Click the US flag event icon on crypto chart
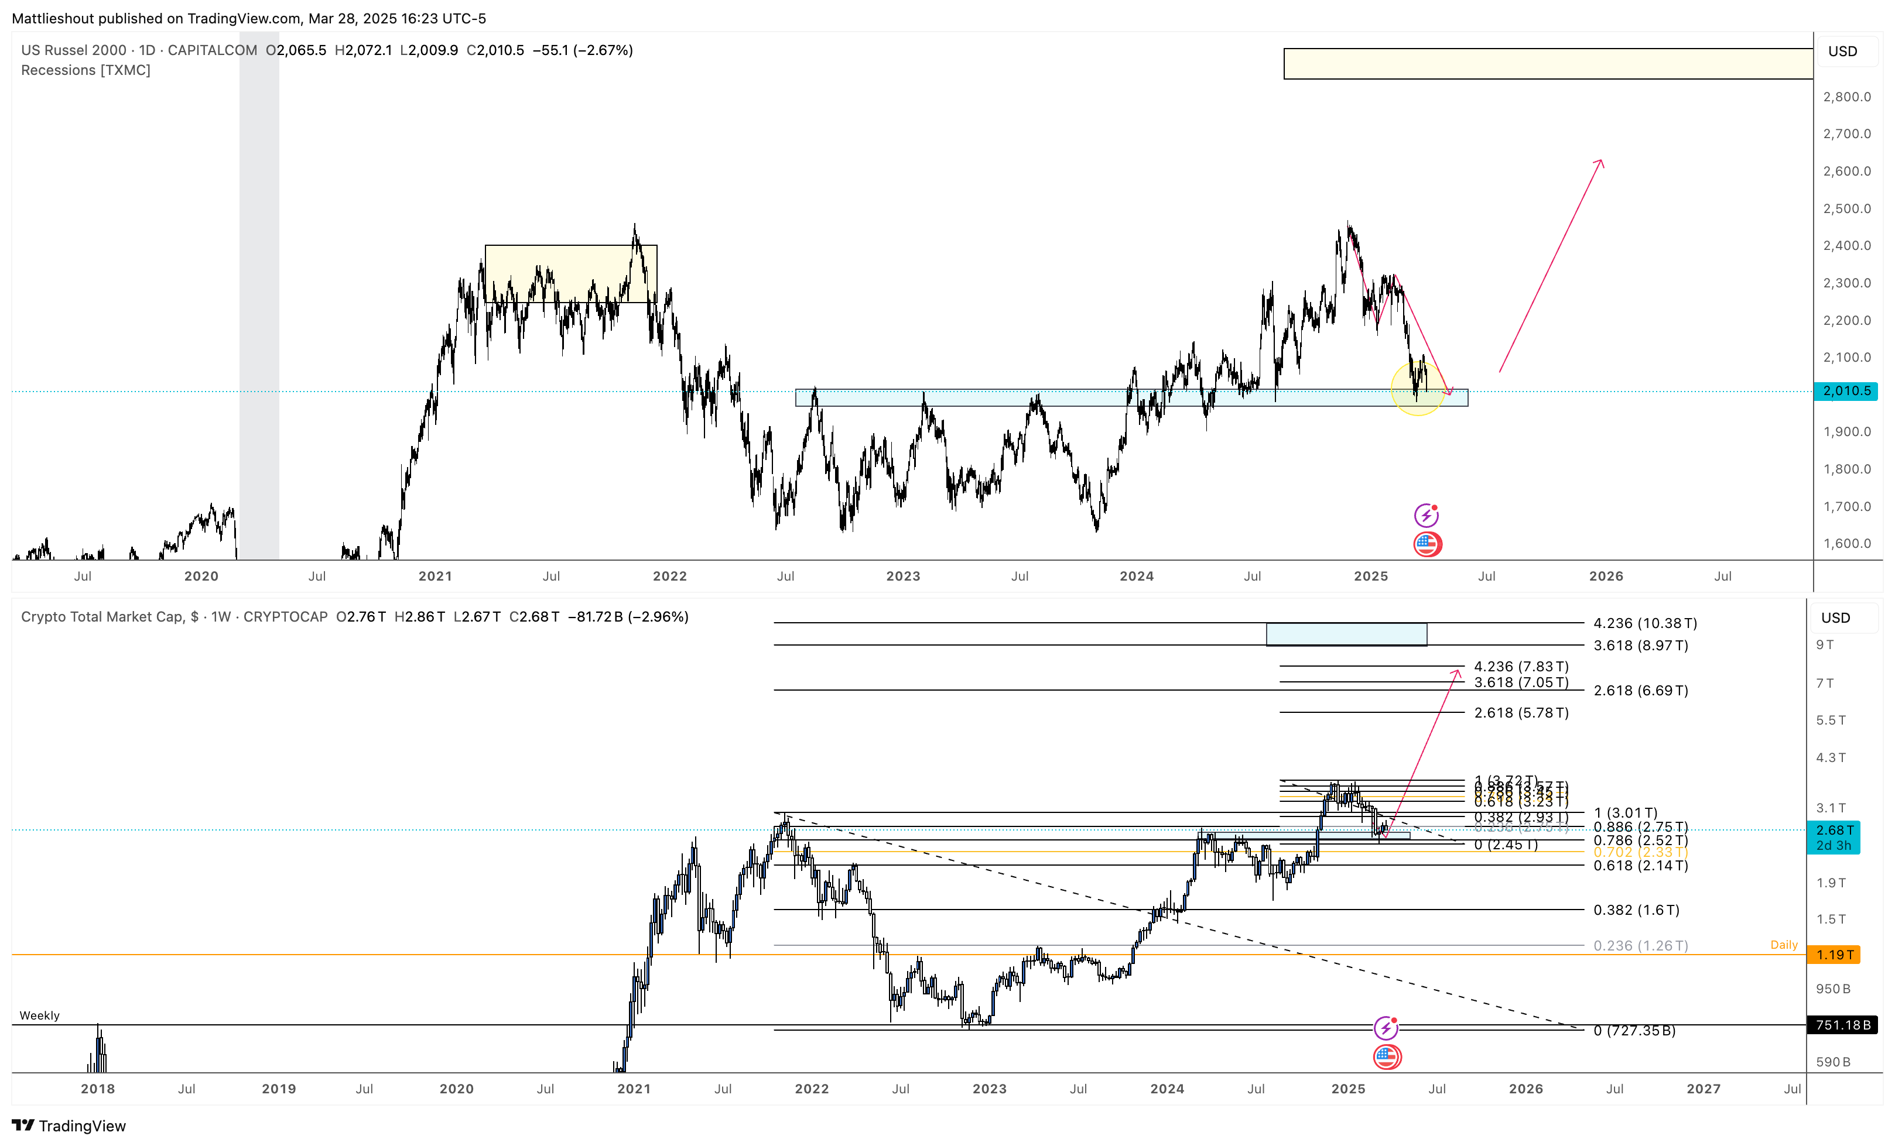1895x1146 pixels. [x=1387, y=1058]
